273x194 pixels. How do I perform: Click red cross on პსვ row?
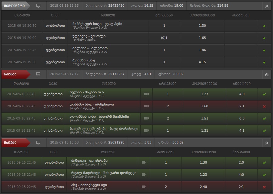[x=264, y=187]
